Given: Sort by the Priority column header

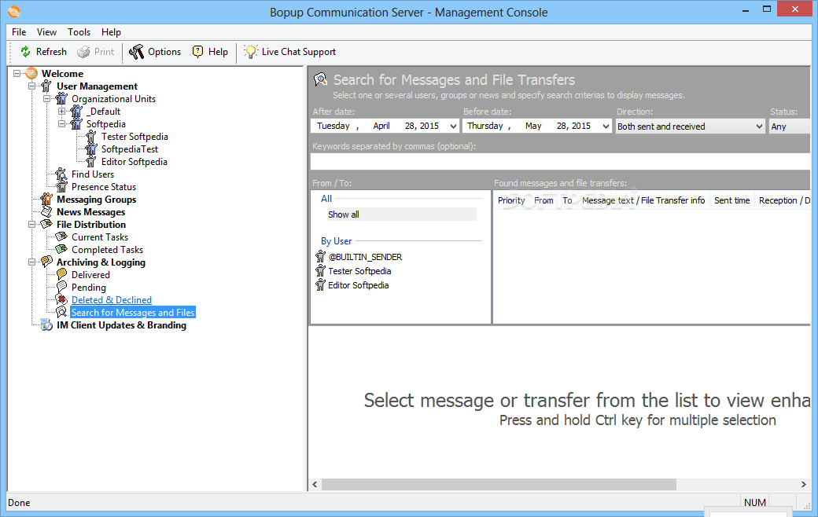Looking at the screenshot, I should click(511, 200).
